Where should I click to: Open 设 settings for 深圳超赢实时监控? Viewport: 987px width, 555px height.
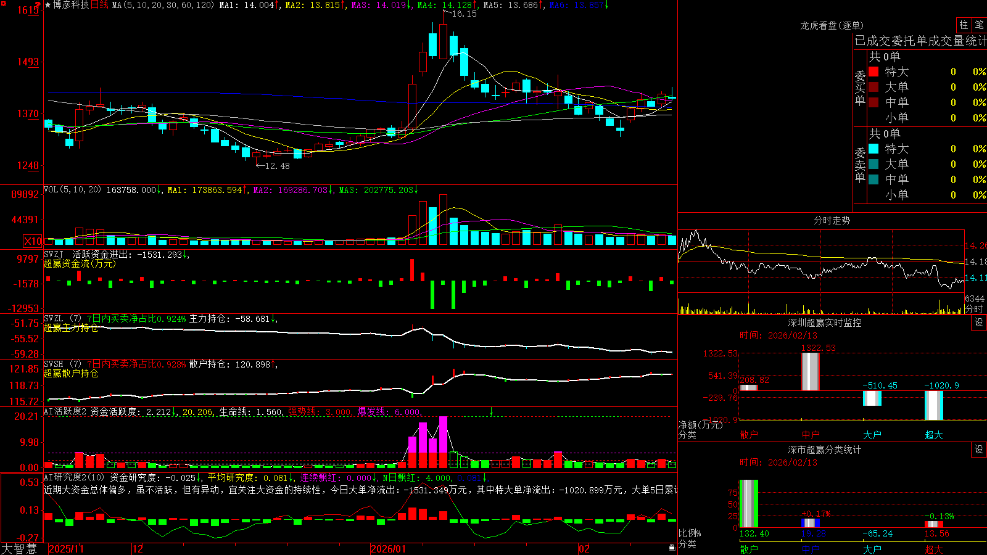[x=978, y=323]
